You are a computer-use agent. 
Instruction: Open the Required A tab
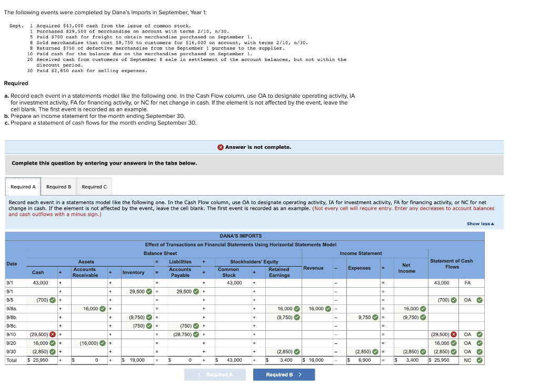point(23,187)
